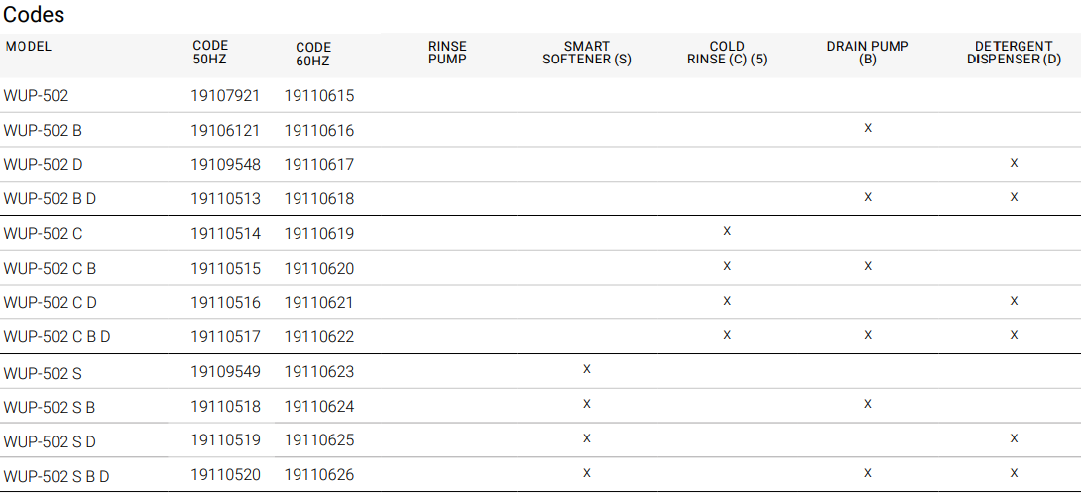The height and width of the screenshot is (498, 1081).
Task: Select the WUP-502 B D model name
Action: pyautogui.click(x=50, y=198)
